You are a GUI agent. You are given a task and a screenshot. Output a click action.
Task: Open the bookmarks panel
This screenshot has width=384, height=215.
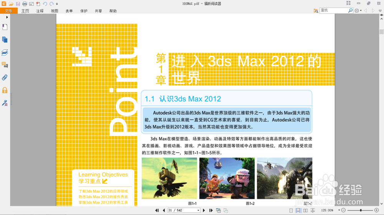click(x=5, y=27)
